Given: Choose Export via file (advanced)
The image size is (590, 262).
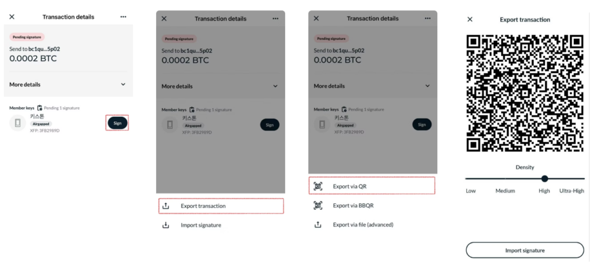Looking at the screenshot, I should (x=363, y=225).
